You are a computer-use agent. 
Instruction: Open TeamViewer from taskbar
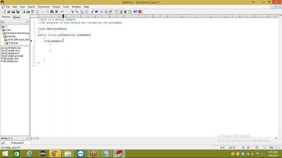[x=81, y=154]
